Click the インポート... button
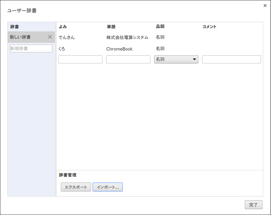The height and width of the screenshot is (215, 271). (x=107, y=187)
